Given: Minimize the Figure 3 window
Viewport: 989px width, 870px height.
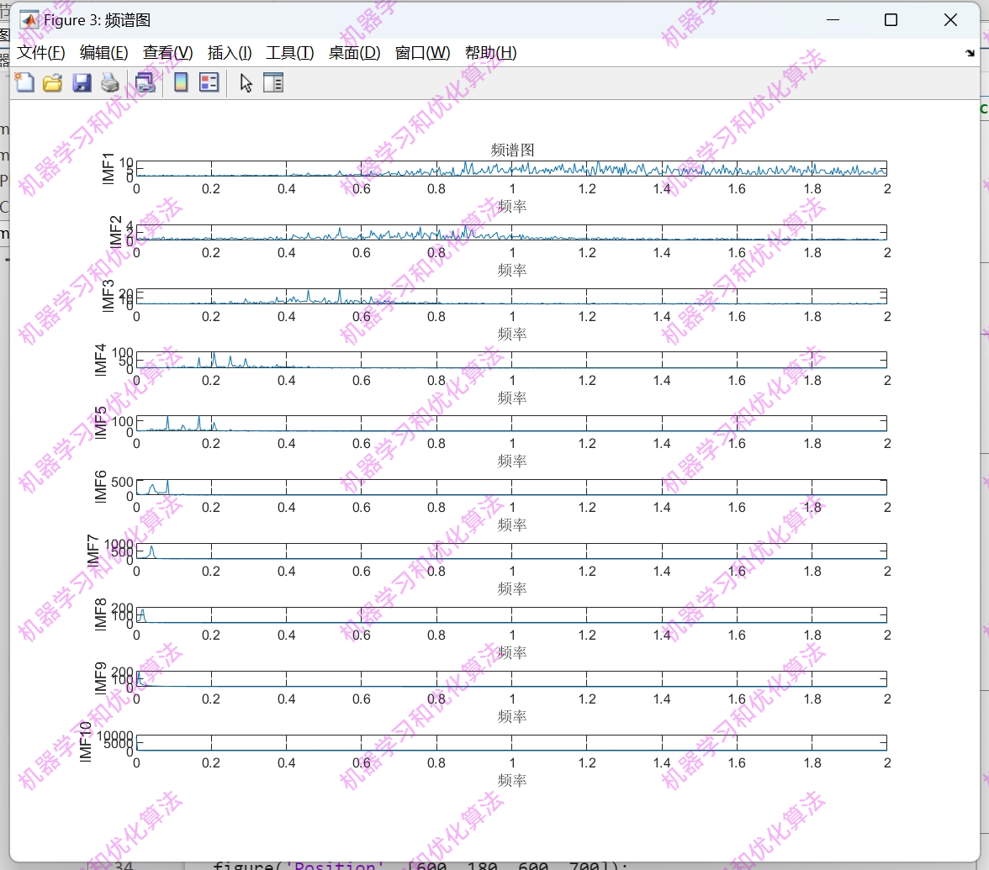Looking at the screenshot, I should 833,20.
